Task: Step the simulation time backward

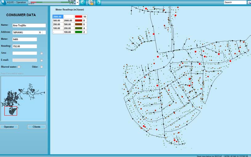Action: point(83,2)
